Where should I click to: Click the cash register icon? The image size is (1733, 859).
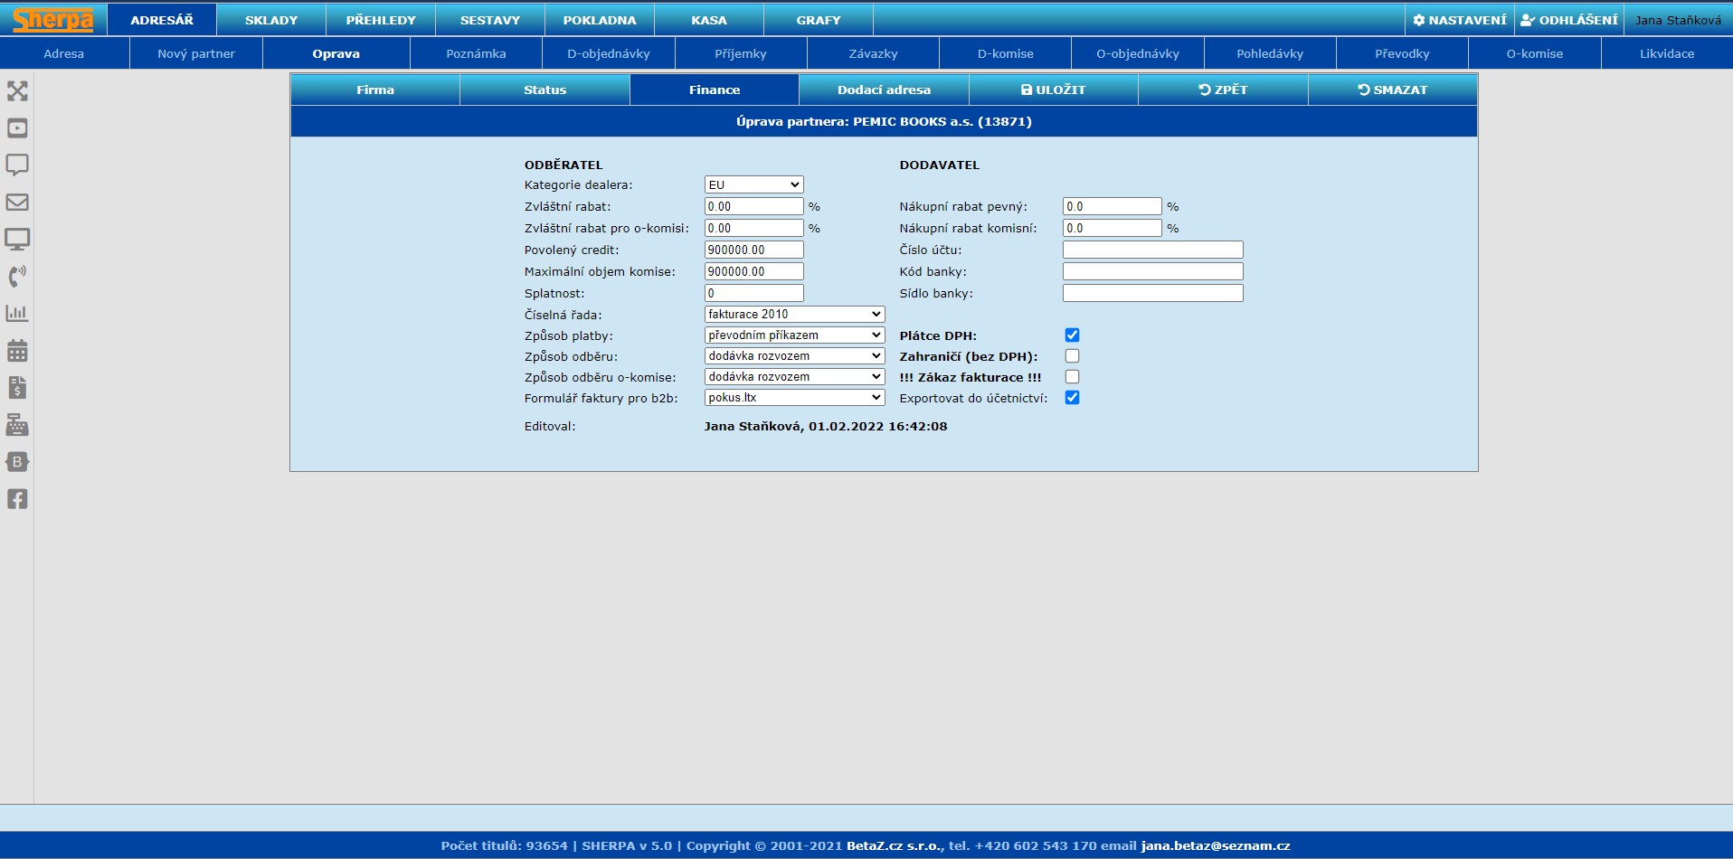(17, 425)
